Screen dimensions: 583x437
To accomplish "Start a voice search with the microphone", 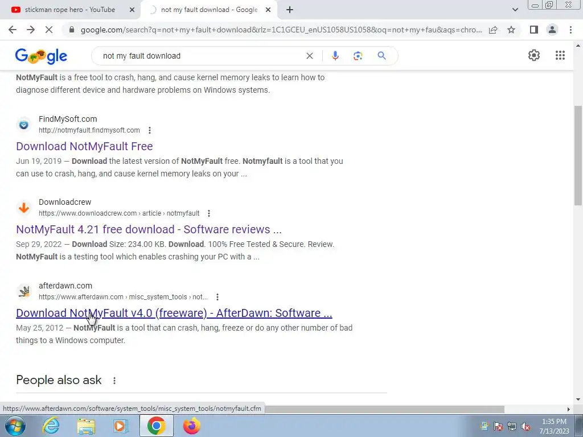I will coord(335,56).
